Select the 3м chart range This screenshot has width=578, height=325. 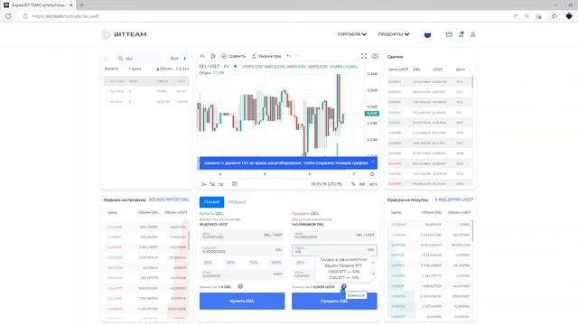(203, 184)
